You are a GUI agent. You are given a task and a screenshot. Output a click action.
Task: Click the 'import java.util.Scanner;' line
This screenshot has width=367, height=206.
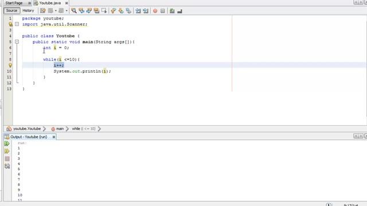click(55, 24)
